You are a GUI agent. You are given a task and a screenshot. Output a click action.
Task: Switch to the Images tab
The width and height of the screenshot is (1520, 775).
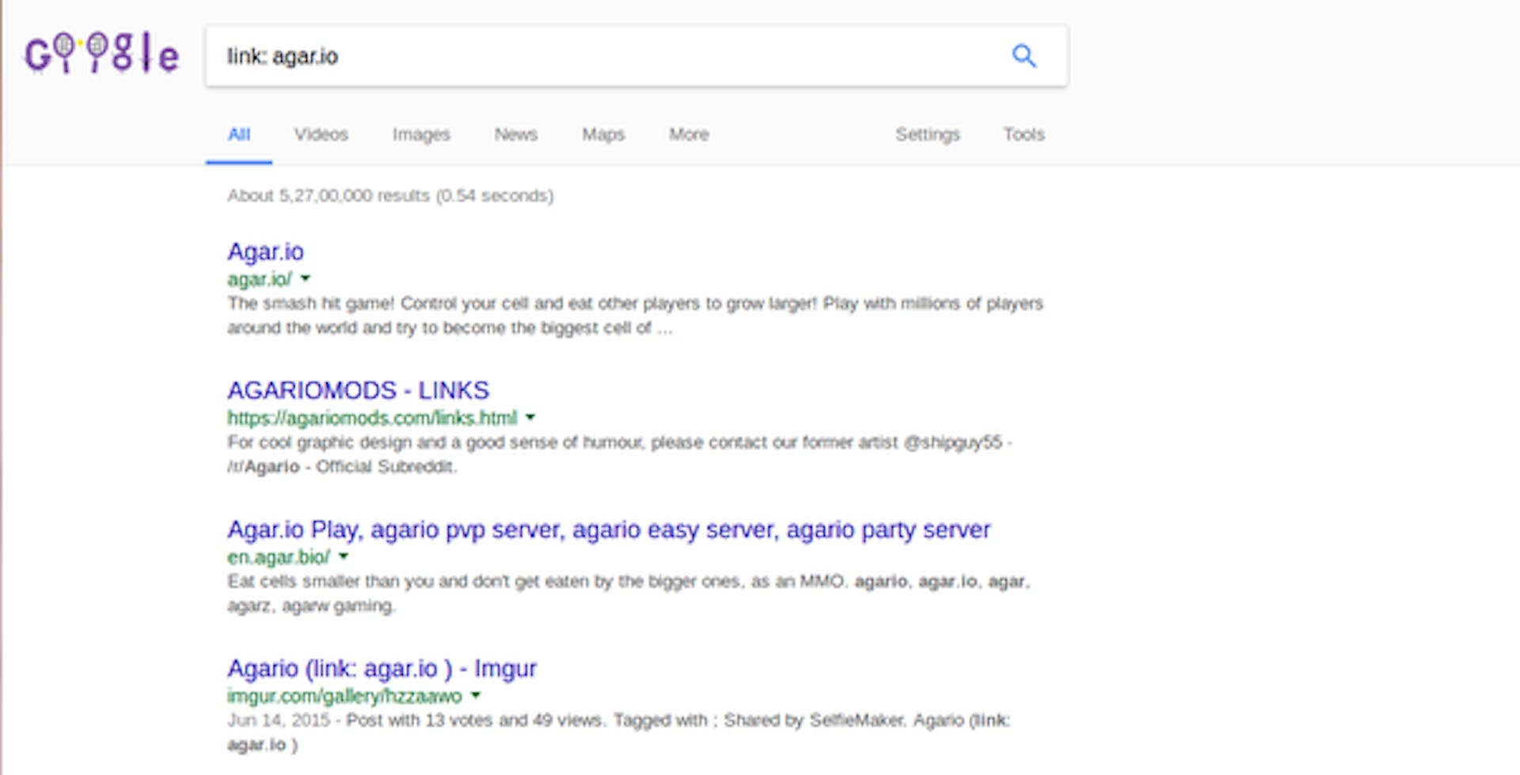[x=421, y=135]
